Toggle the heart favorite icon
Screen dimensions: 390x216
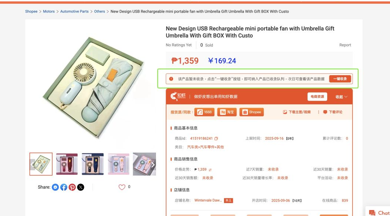[x=122, y=187]
